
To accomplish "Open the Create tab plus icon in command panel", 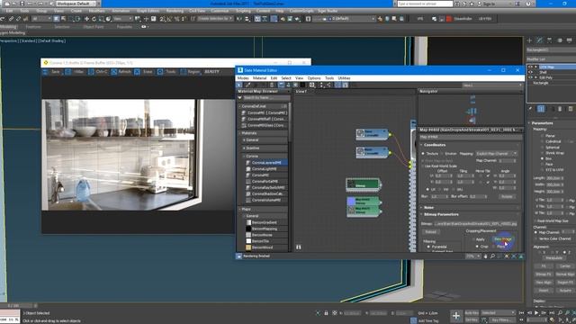I will pyautogui.click(x=530, y=40).
